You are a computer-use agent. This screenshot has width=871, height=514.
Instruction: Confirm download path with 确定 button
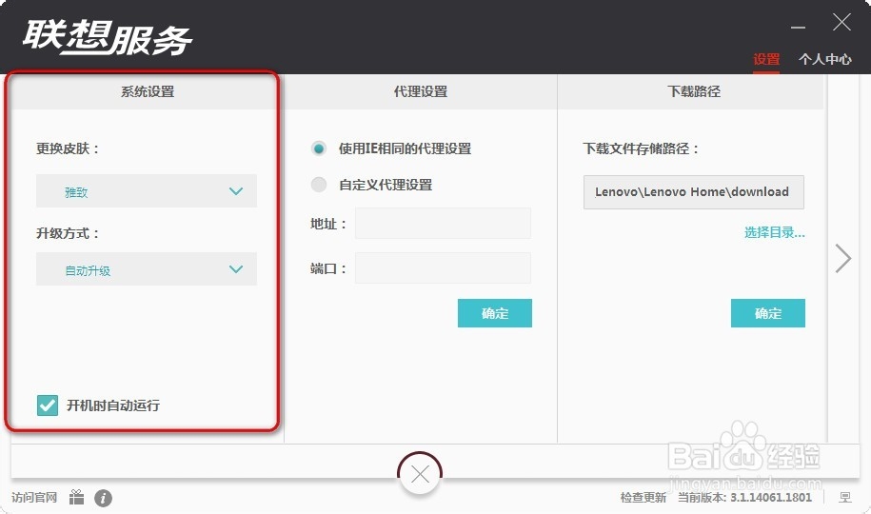pyautogui.click(x=767, y=313)
